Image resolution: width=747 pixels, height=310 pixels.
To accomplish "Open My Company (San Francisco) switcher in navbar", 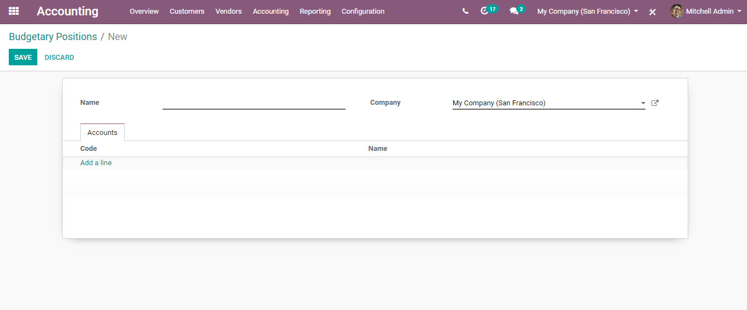I will (588, 11).
